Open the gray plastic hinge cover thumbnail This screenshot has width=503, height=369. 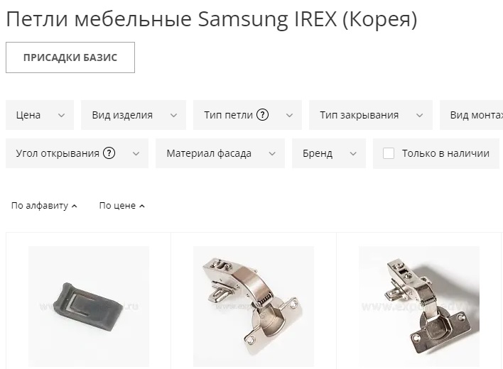89,307
